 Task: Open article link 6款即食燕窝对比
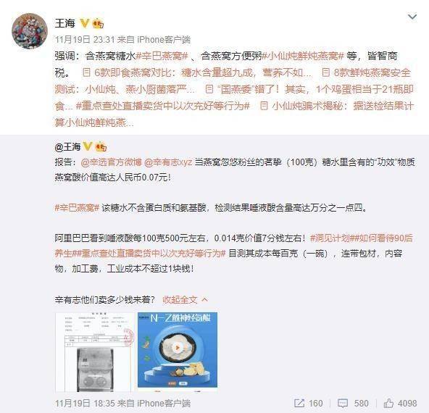[196, 72]
